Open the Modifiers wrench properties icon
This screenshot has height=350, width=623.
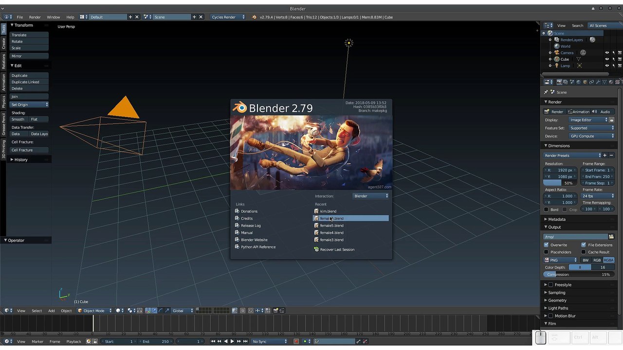click(x=598, y=82)
